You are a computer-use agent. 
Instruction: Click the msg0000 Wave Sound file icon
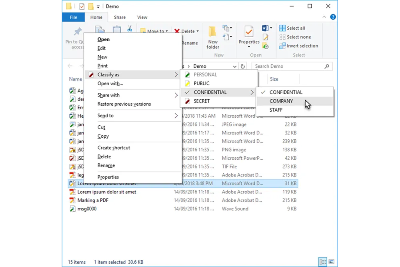click(72, 209)
